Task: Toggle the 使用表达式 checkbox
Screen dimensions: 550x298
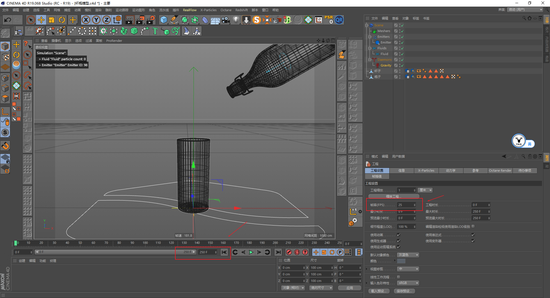Action: click(473, 235)
